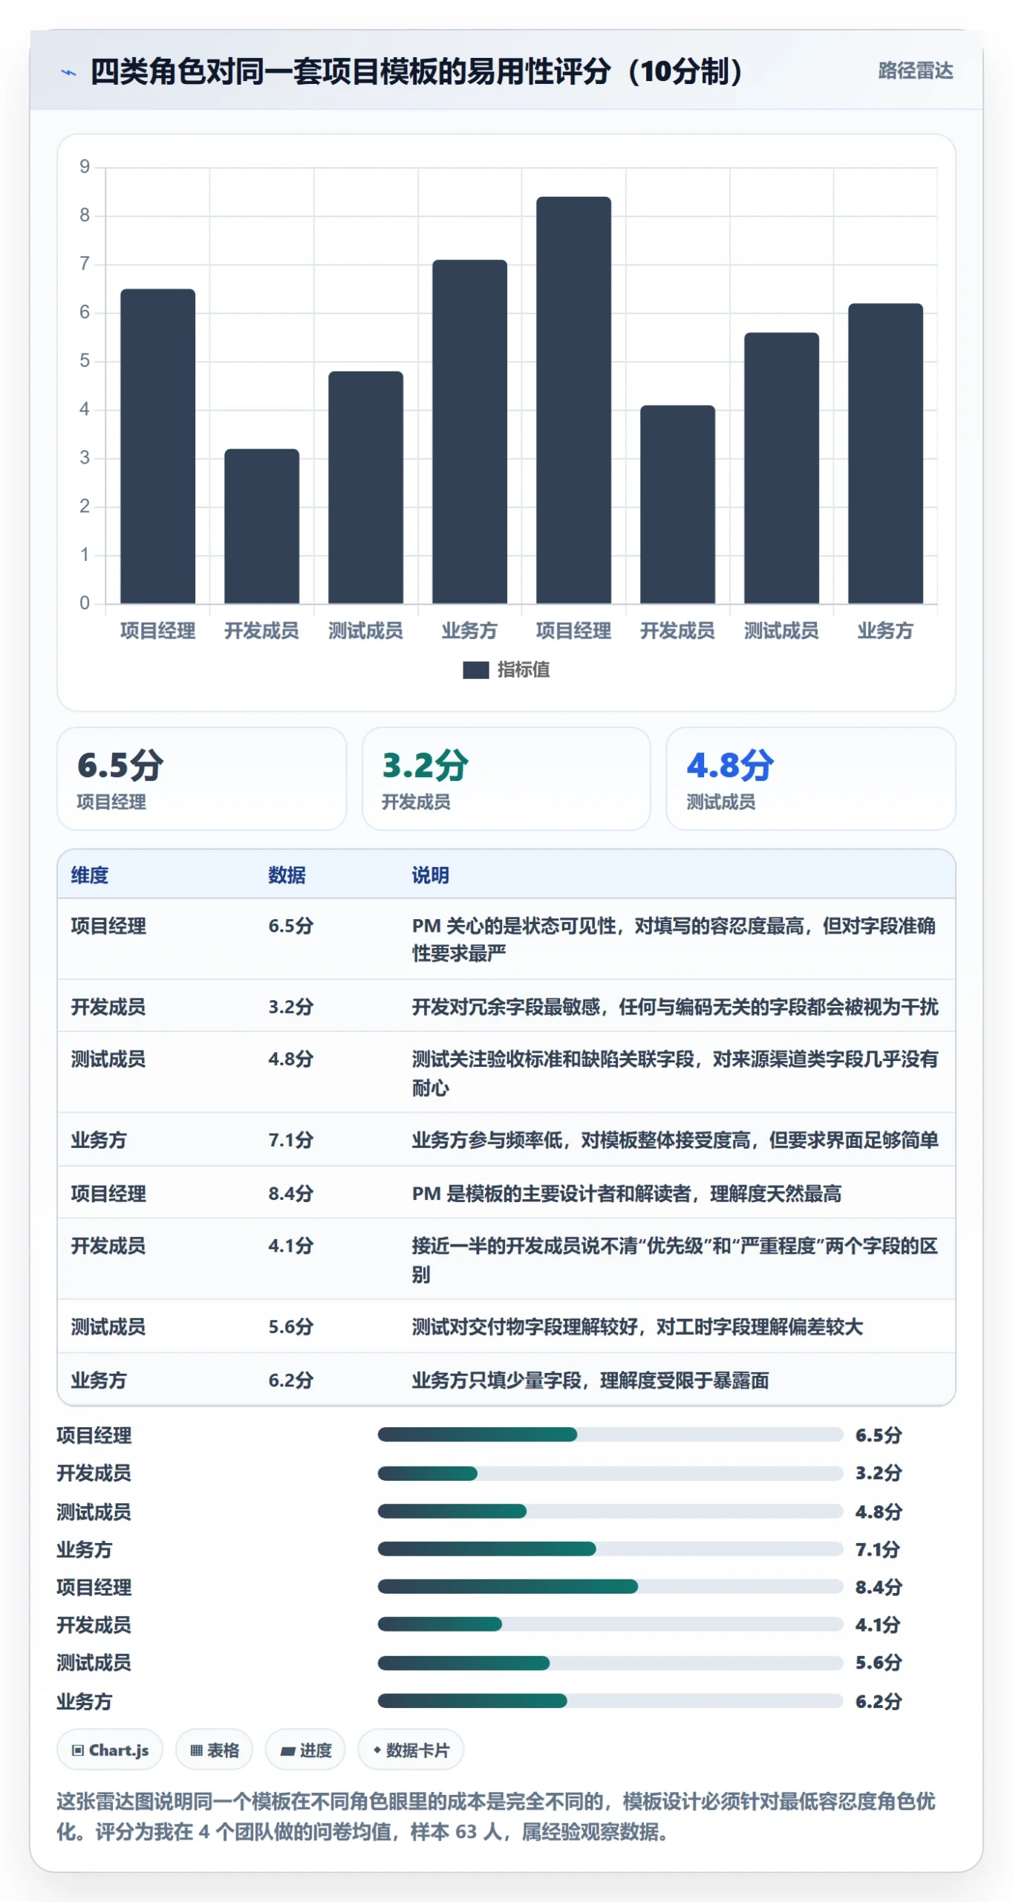This screenshot has height=1902, width=1013.
Task: Click the 6.2分 业务方 progress bar
Action: (610, 1700)
